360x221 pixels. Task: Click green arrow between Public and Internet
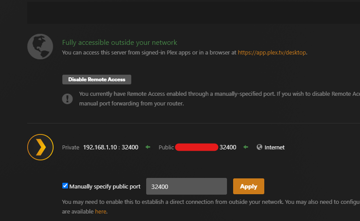pos(246,147)
